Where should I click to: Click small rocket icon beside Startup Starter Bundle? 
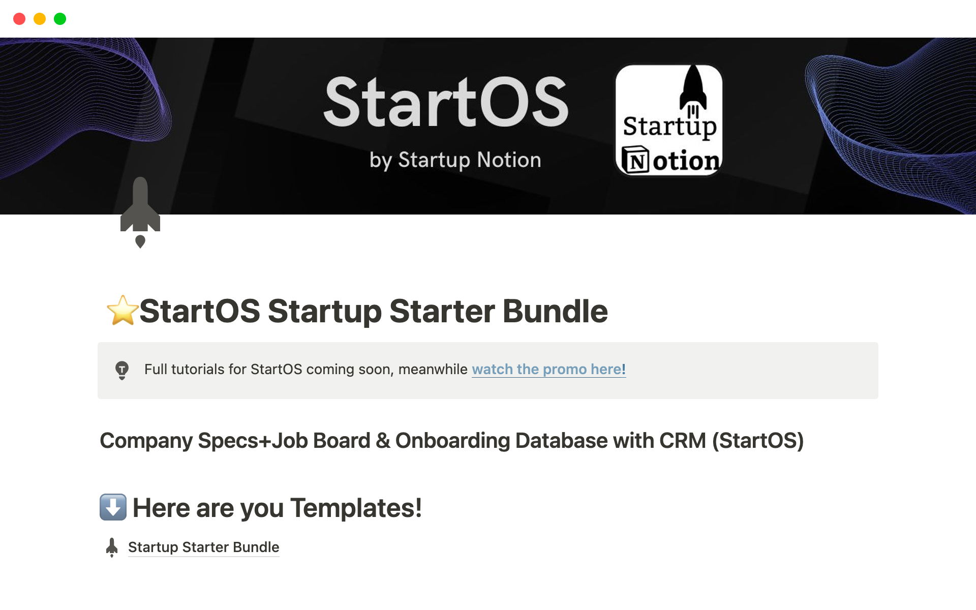pyautogui.click(x=112, y=547)
